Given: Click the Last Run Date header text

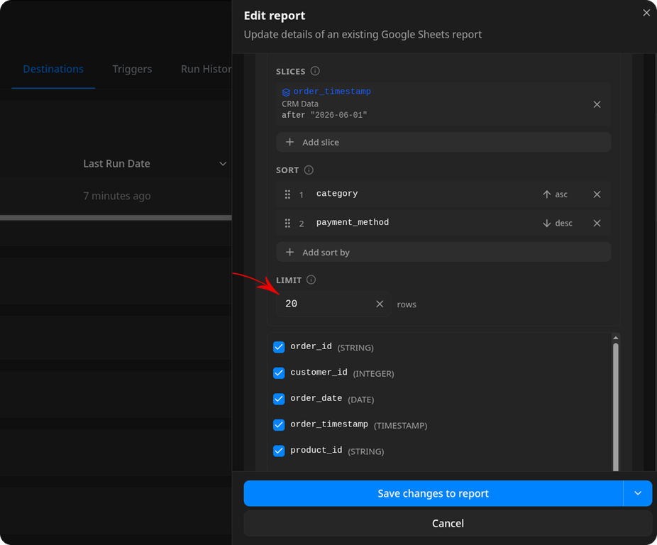Looking at the screenshot, I should 116,163.
